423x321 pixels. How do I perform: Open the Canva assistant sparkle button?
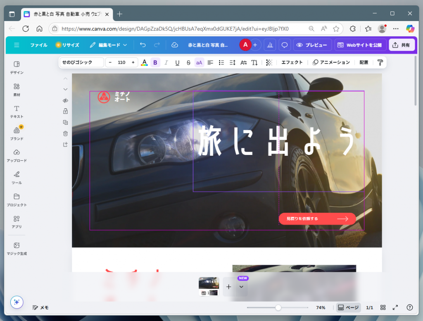(17, 302)
